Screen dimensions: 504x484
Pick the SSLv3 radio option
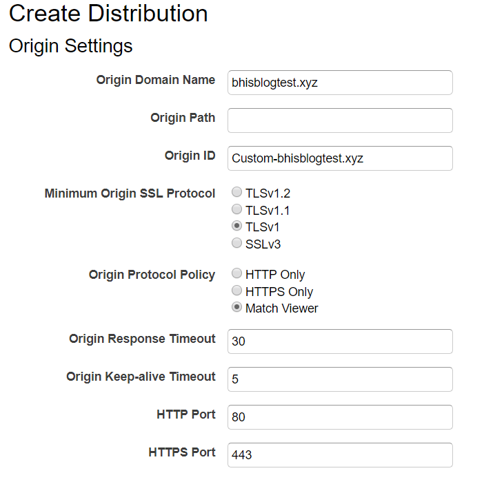(x=237, y=243)
